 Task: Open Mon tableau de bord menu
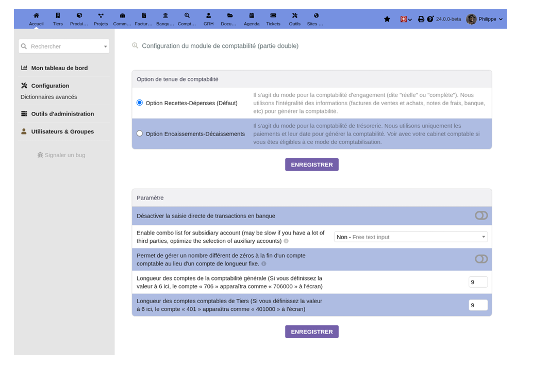click(59, 68)
